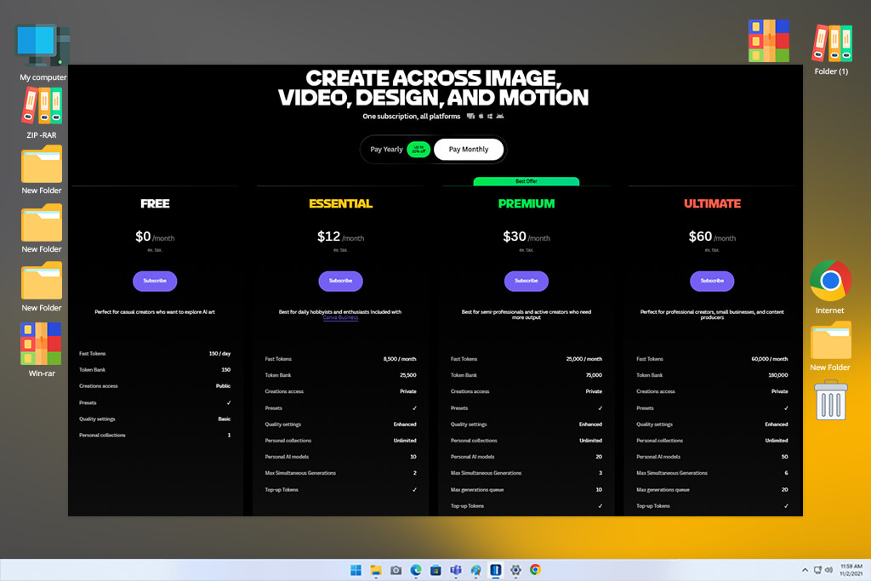871x581 pixels.
Task: Click 'Top-up Tokens' row in the Essential plan
Action: [340, 490]
